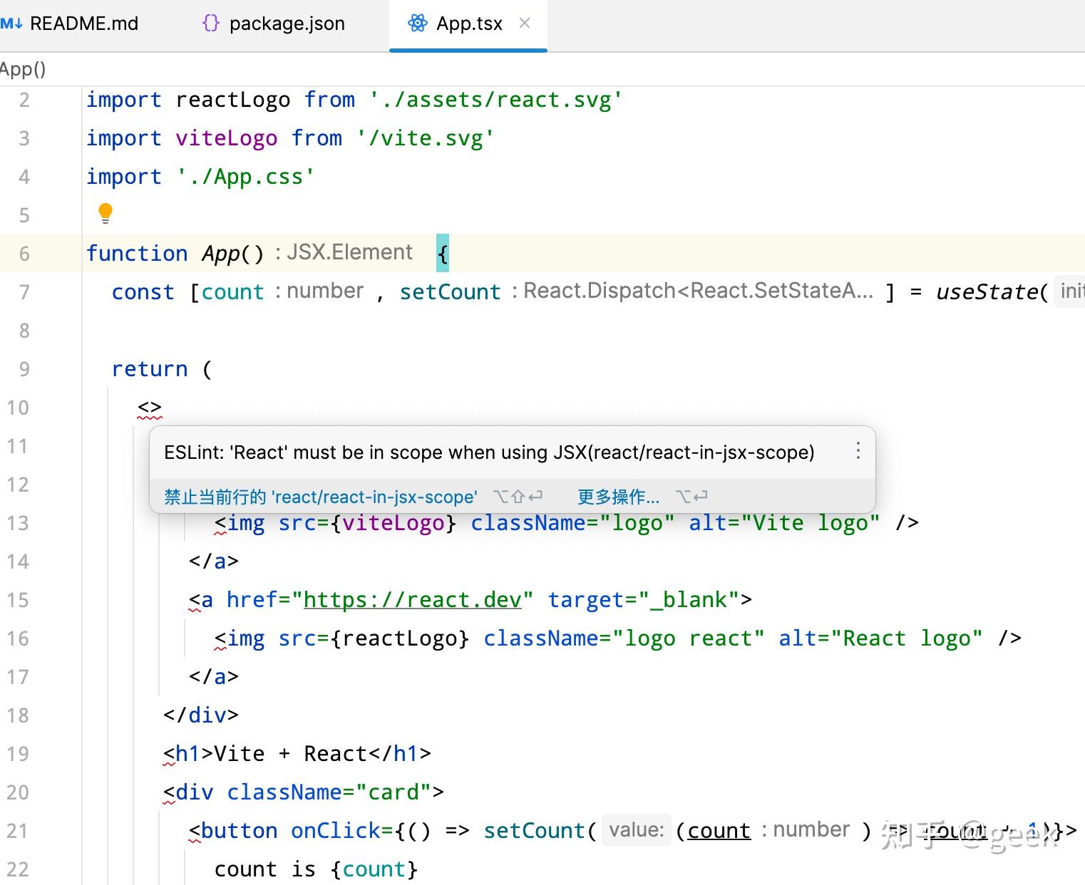The image size is (1085, 885).
Task: Select the App.tsx editor tab
Action: coord(468,24)
